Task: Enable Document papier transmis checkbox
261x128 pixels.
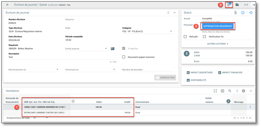Action: pyautogui.click(x=124, y=57)
